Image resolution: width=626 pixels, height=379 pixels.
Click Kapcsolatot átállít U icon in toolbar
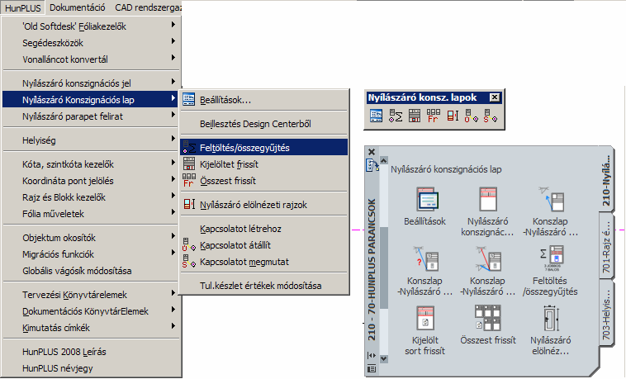click(471, 116)
